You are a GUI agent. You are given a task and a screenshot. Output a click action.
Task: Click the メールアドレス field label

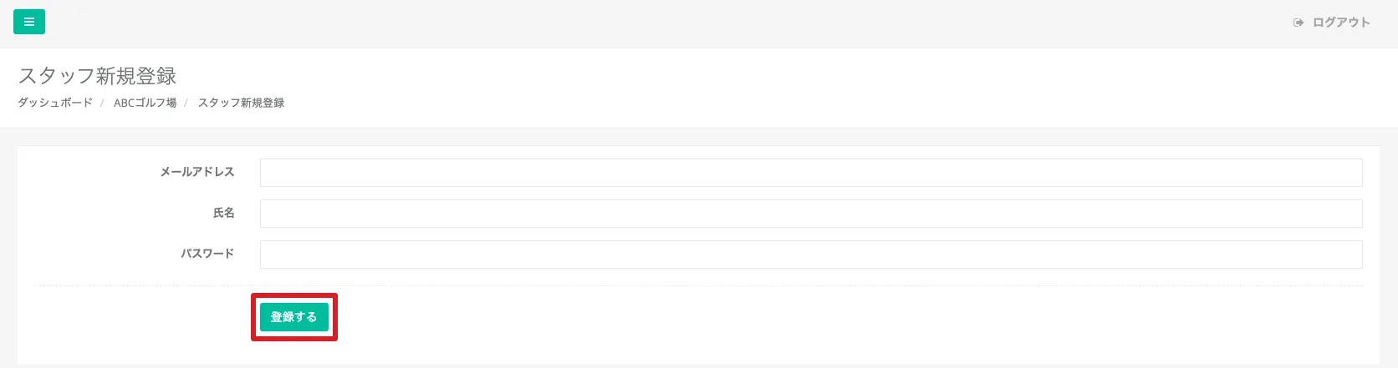(x=197, y=172)
